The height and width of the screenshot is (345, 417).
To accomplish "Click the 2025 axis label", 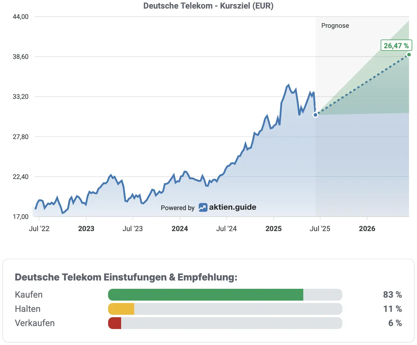I will click(x=274, y=228).
